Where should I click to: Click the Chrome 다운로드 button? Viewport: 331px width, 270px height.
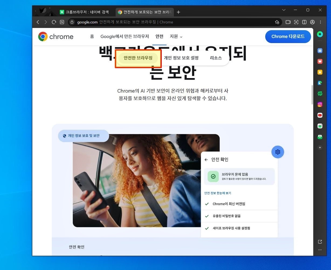pos(288,37)
